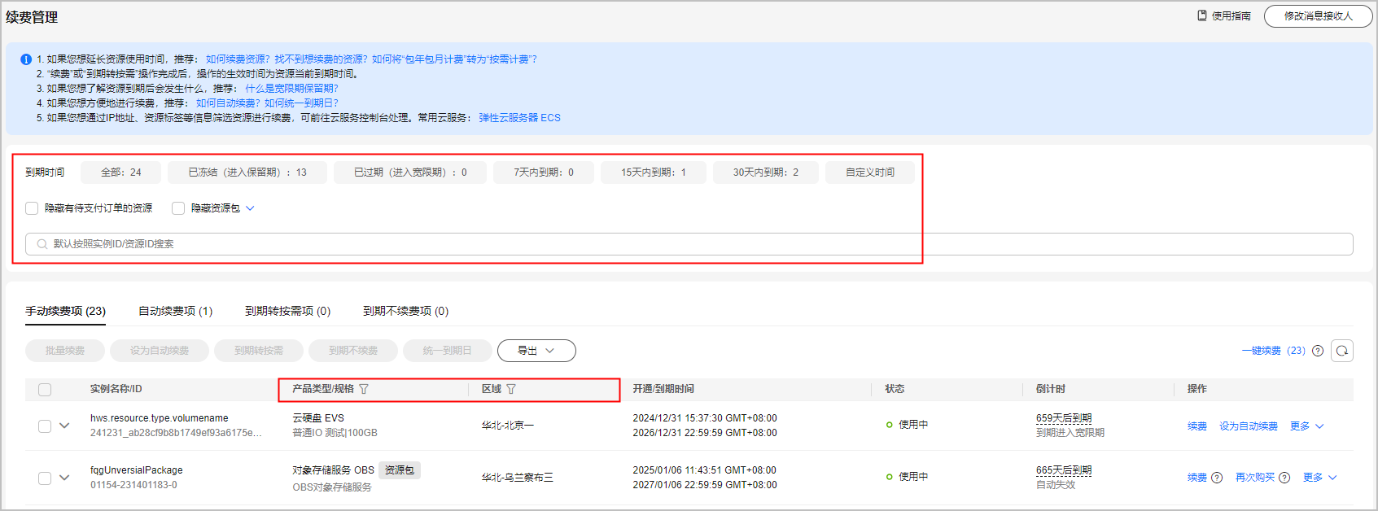Switch to 自动续费项 (1) tab

tap(175, 311)
